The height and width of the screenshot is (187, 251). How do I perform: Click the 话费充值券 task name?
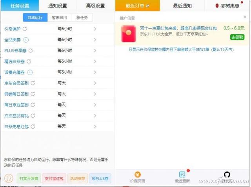pyautogui.click(x=15, y=72)
